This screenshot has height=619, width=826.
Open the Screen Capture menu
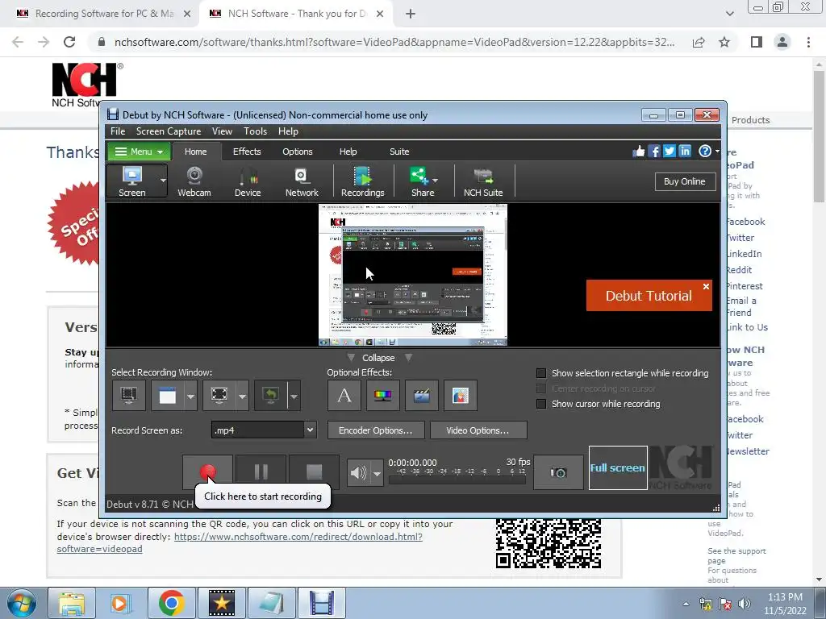(169, 131)
